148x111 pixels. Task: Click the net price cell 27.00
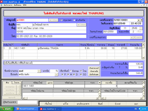point(121,48)
